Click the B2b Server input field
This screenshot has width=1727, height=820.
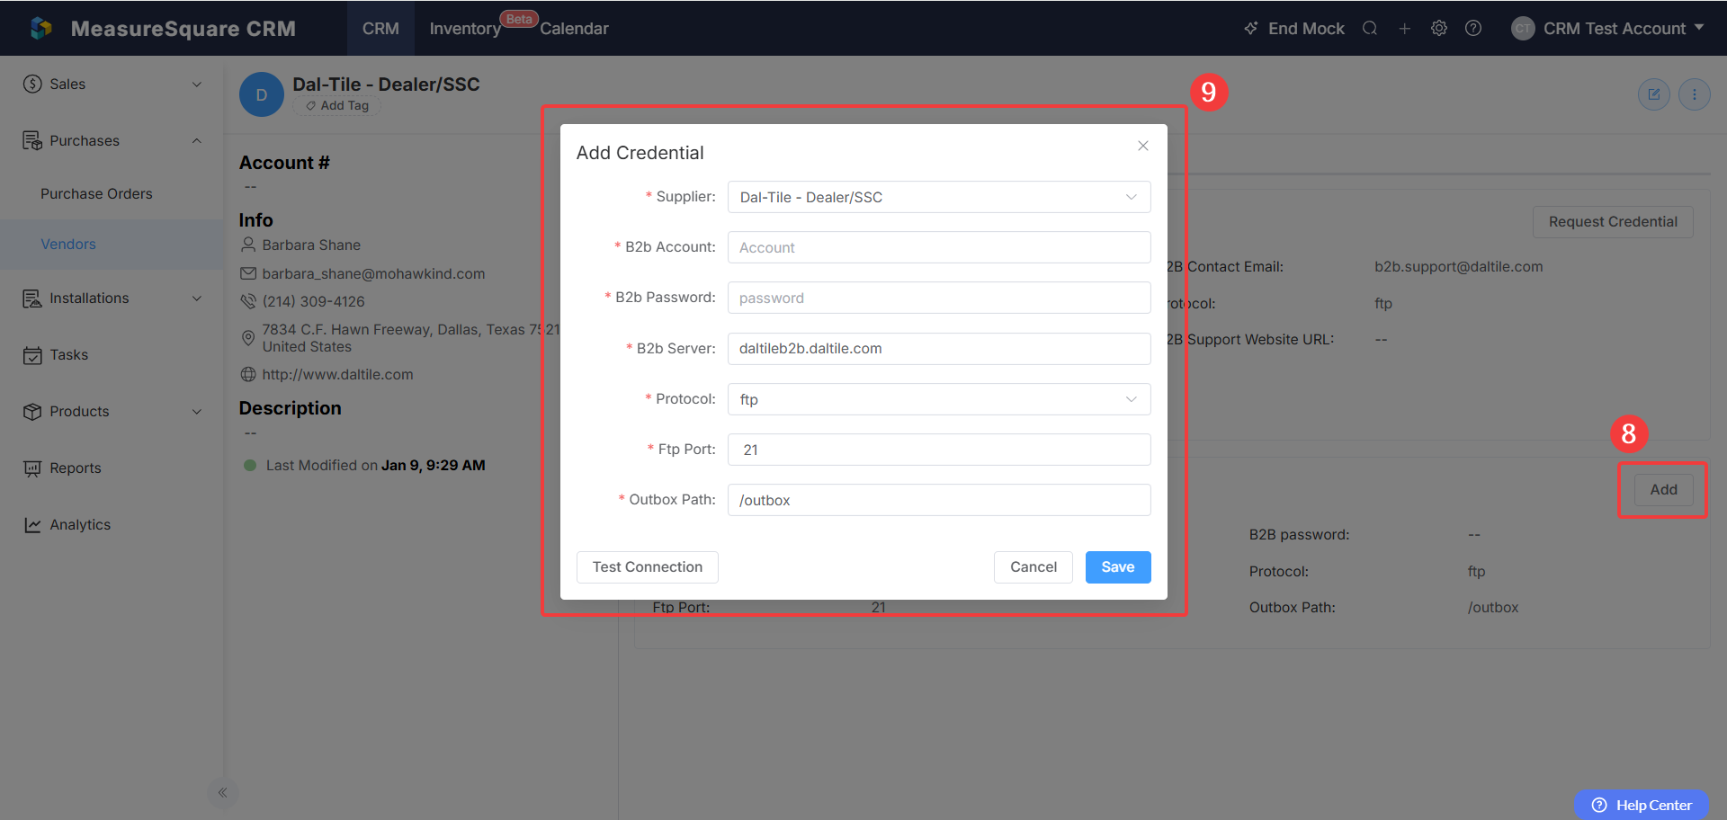pos(939,349)
